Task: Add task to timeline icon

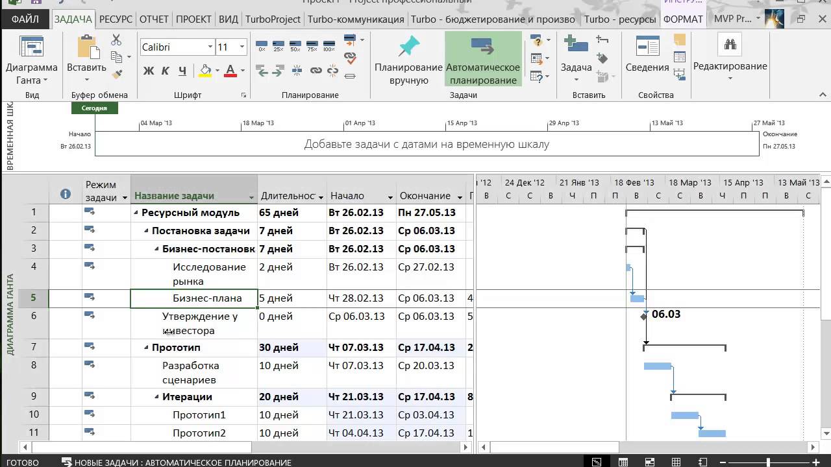Action: point(680,75)
